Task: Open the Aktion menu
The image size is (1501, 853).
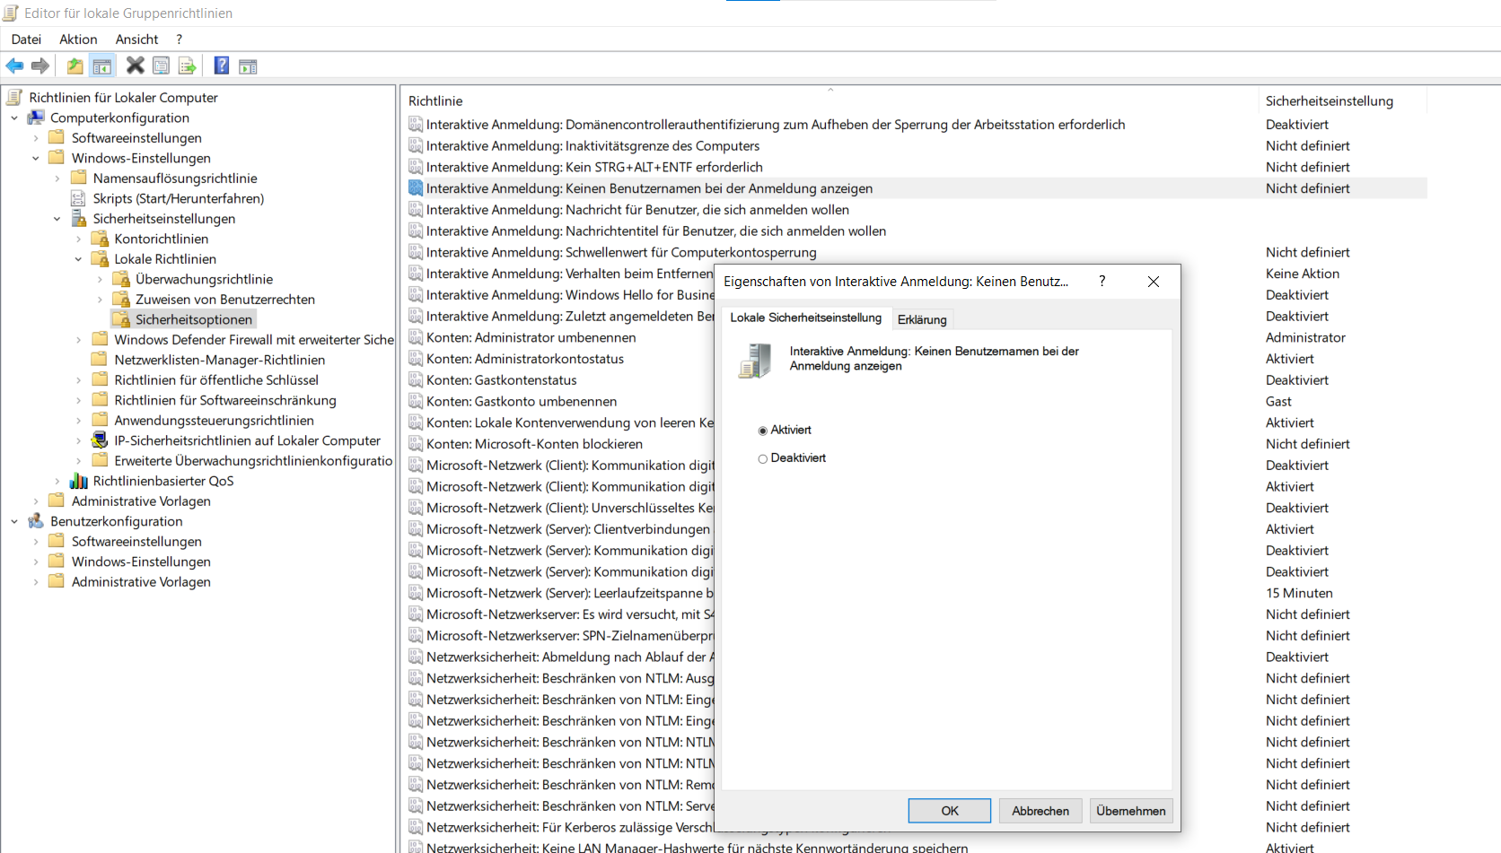Action: click(x=78, y=39)
